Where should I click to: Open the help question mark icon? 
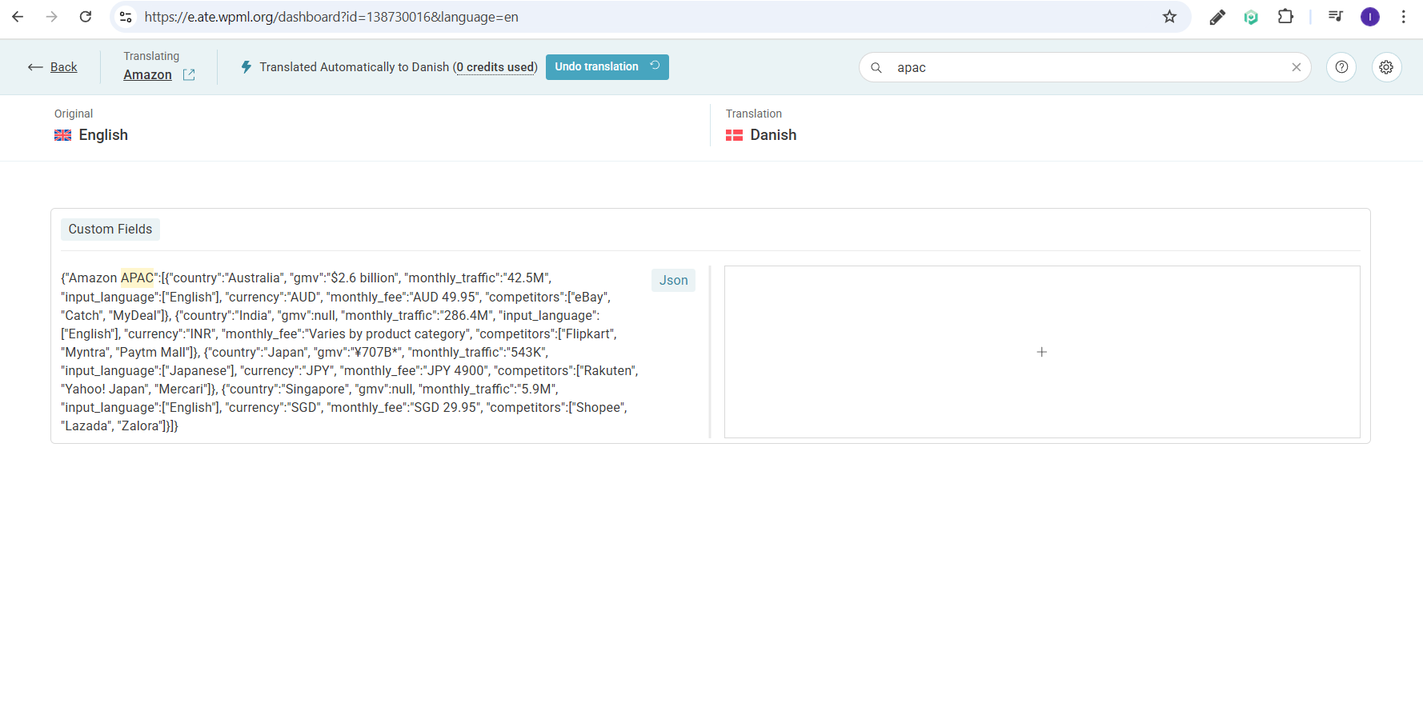(1341, 67)
